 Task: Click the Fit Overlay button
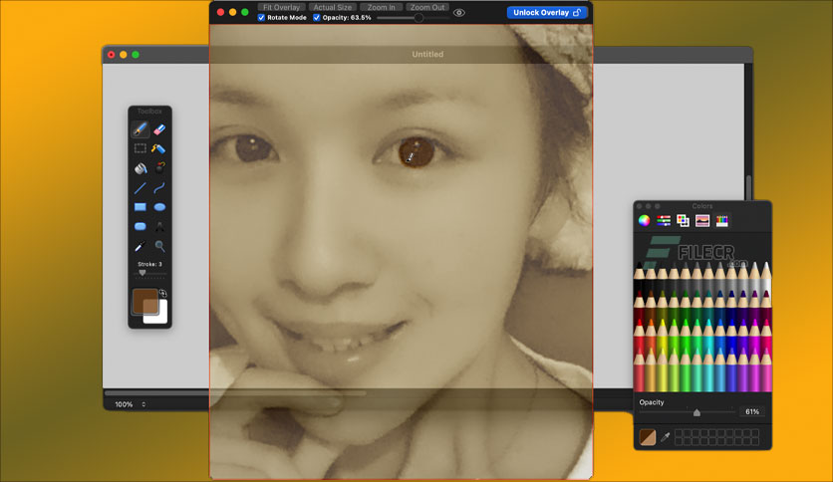[x=282, y=7]
